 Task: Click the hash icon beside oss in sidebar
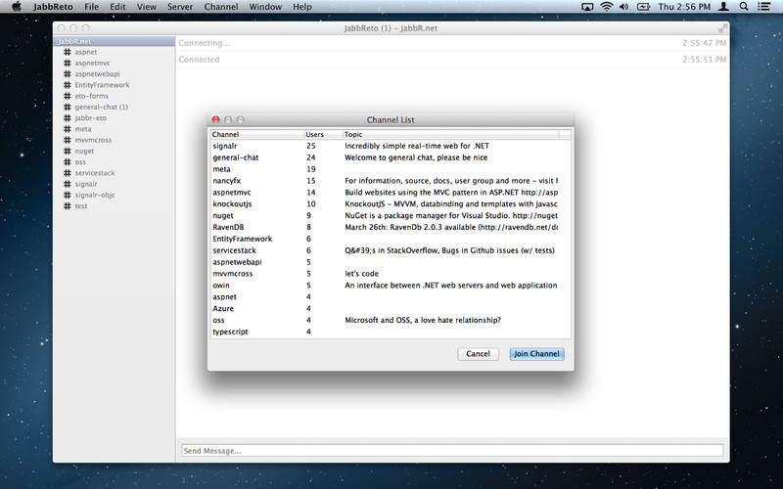coord(67,161)
